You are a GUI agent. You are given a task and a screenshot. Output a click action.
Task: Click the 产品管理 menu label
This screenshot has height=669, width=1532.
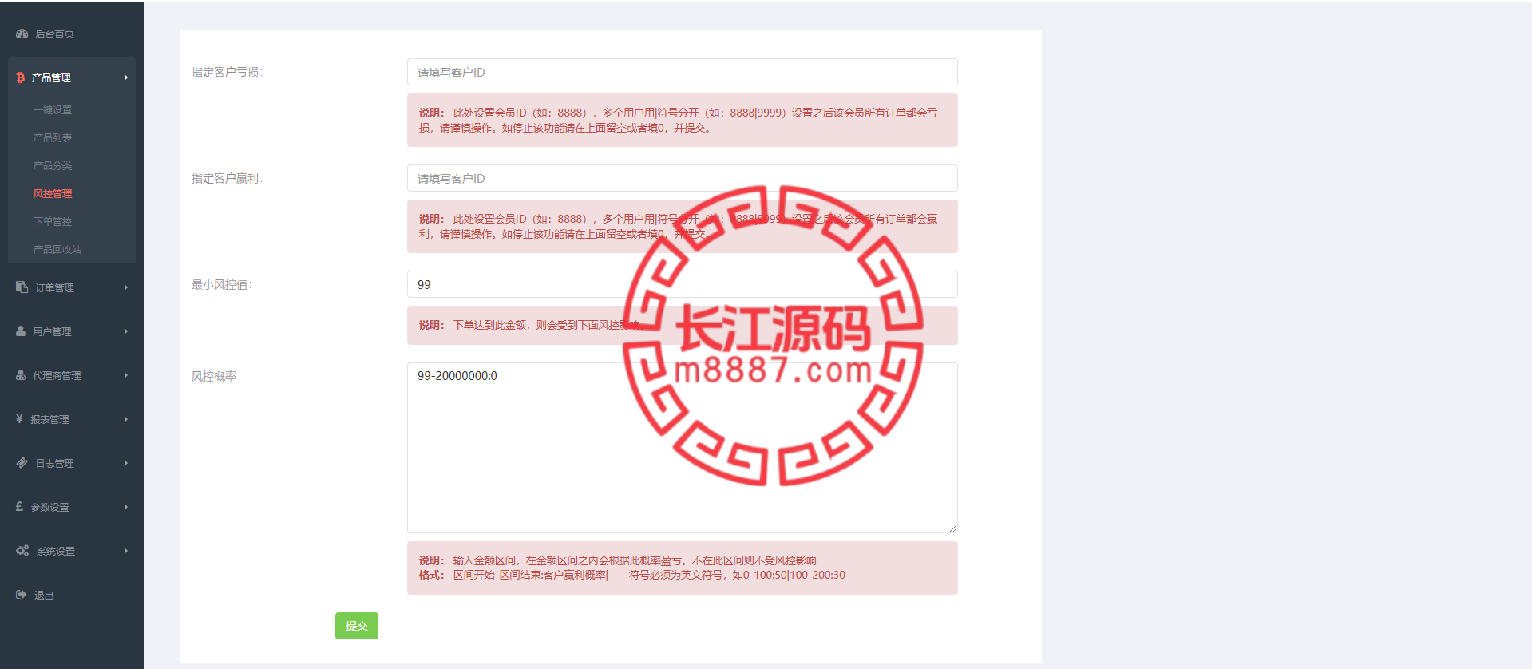[51, 78]
